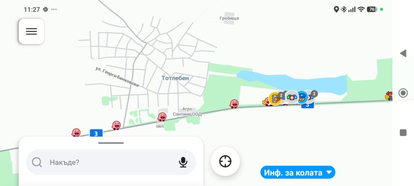This screenshot has height=186, width=414.
Task: Expand the Инф. за колата dropdown
Action: [298, 173]
